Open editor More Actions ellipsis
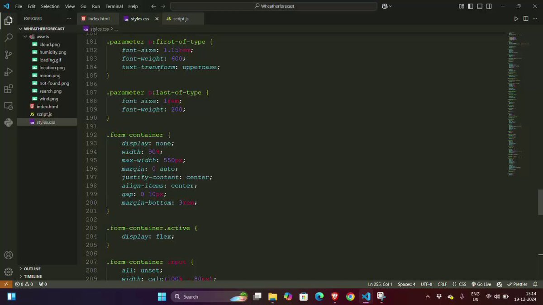The width and height of the screenshot is (543, 305). (535, 19)
